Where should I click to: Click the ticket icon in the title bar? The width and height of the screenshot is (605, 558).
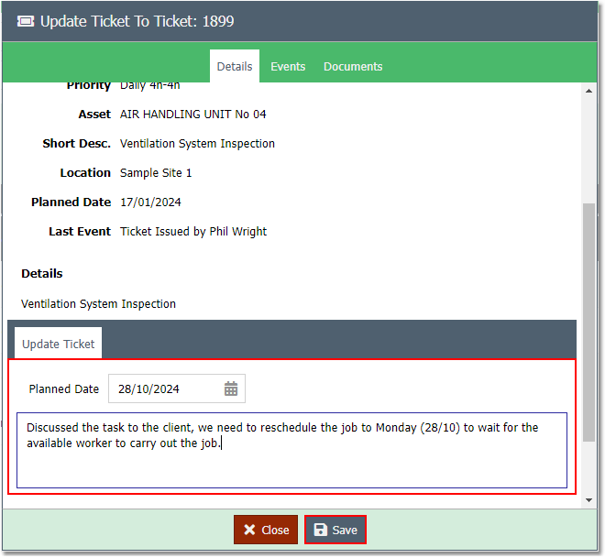26,21
